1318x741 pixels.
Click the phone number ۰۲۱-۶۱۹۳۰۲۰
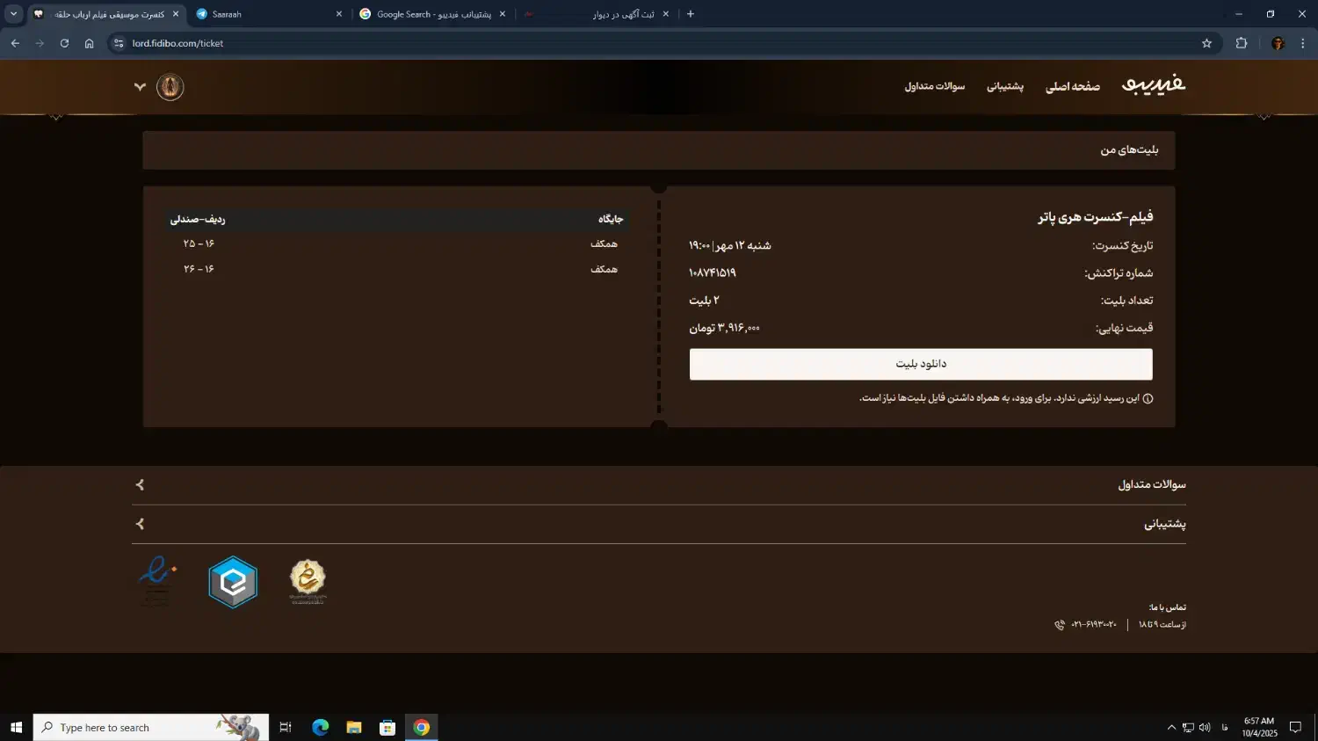[1094, 624]
